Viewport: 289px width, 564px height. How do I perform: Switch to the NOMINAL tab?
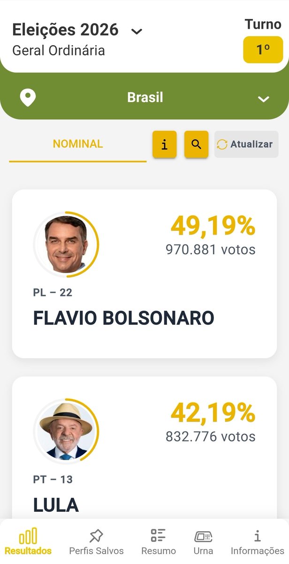click(x=78, y=144)
